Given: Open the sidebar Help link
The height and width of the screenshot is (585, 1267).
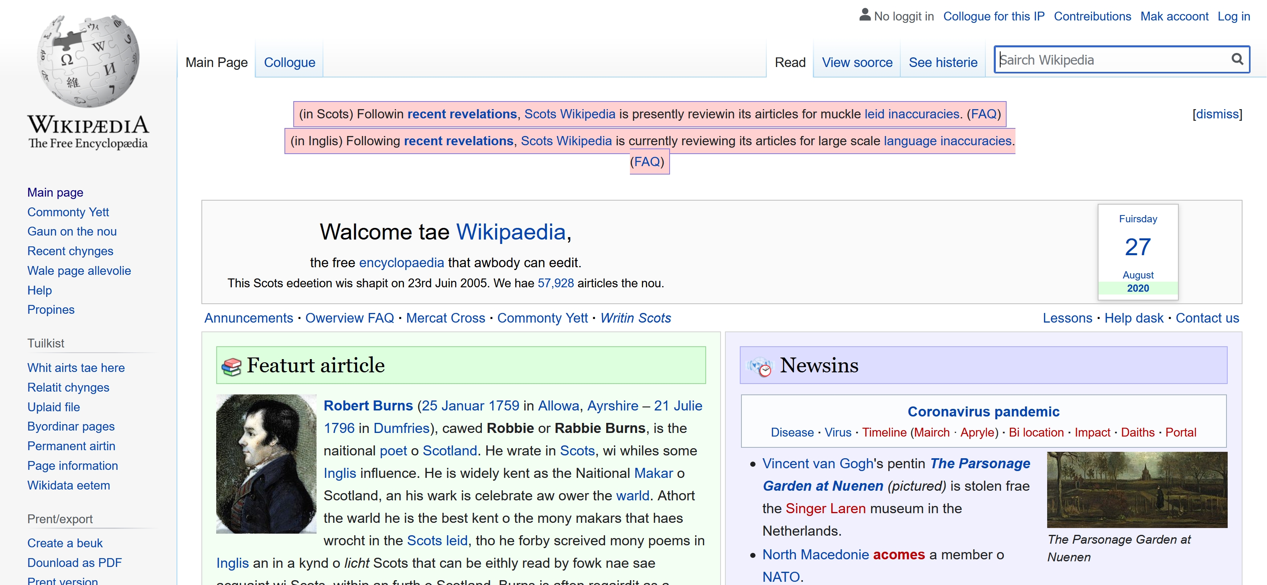Looking at the screenshot, I should 39,290.
